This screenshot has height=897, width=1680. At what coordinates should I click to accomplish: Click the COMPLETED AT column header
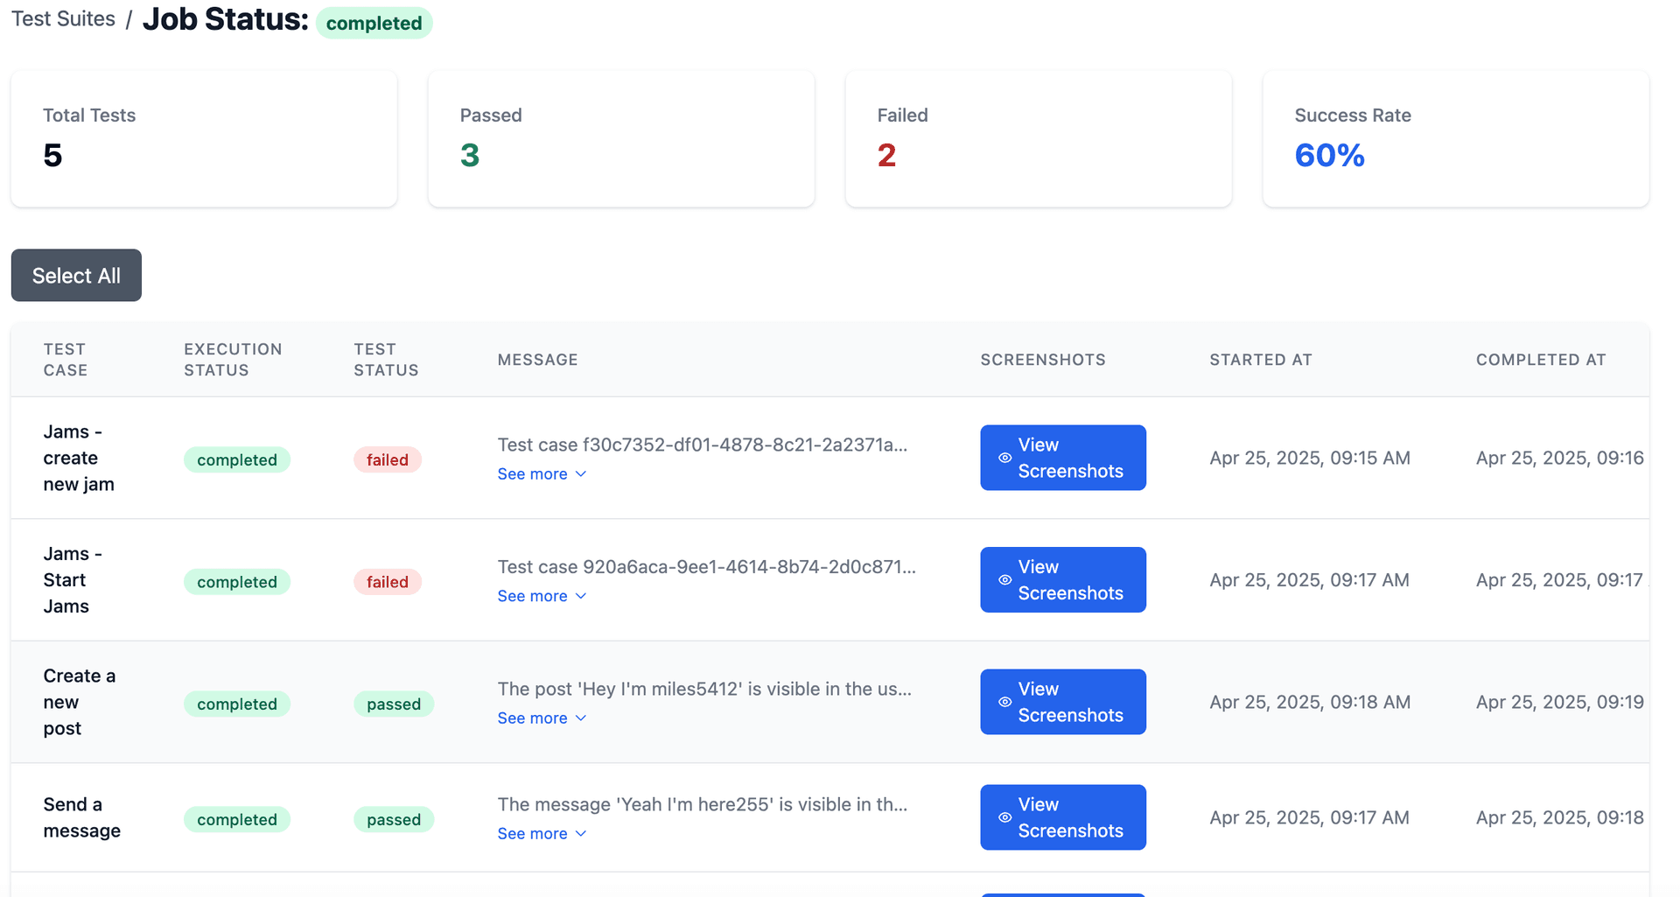[x=1541, y=360]
